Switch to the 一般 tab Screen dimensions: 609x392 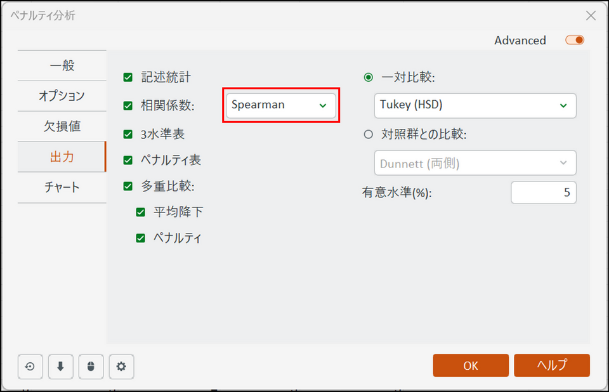[x=62, y=65]
